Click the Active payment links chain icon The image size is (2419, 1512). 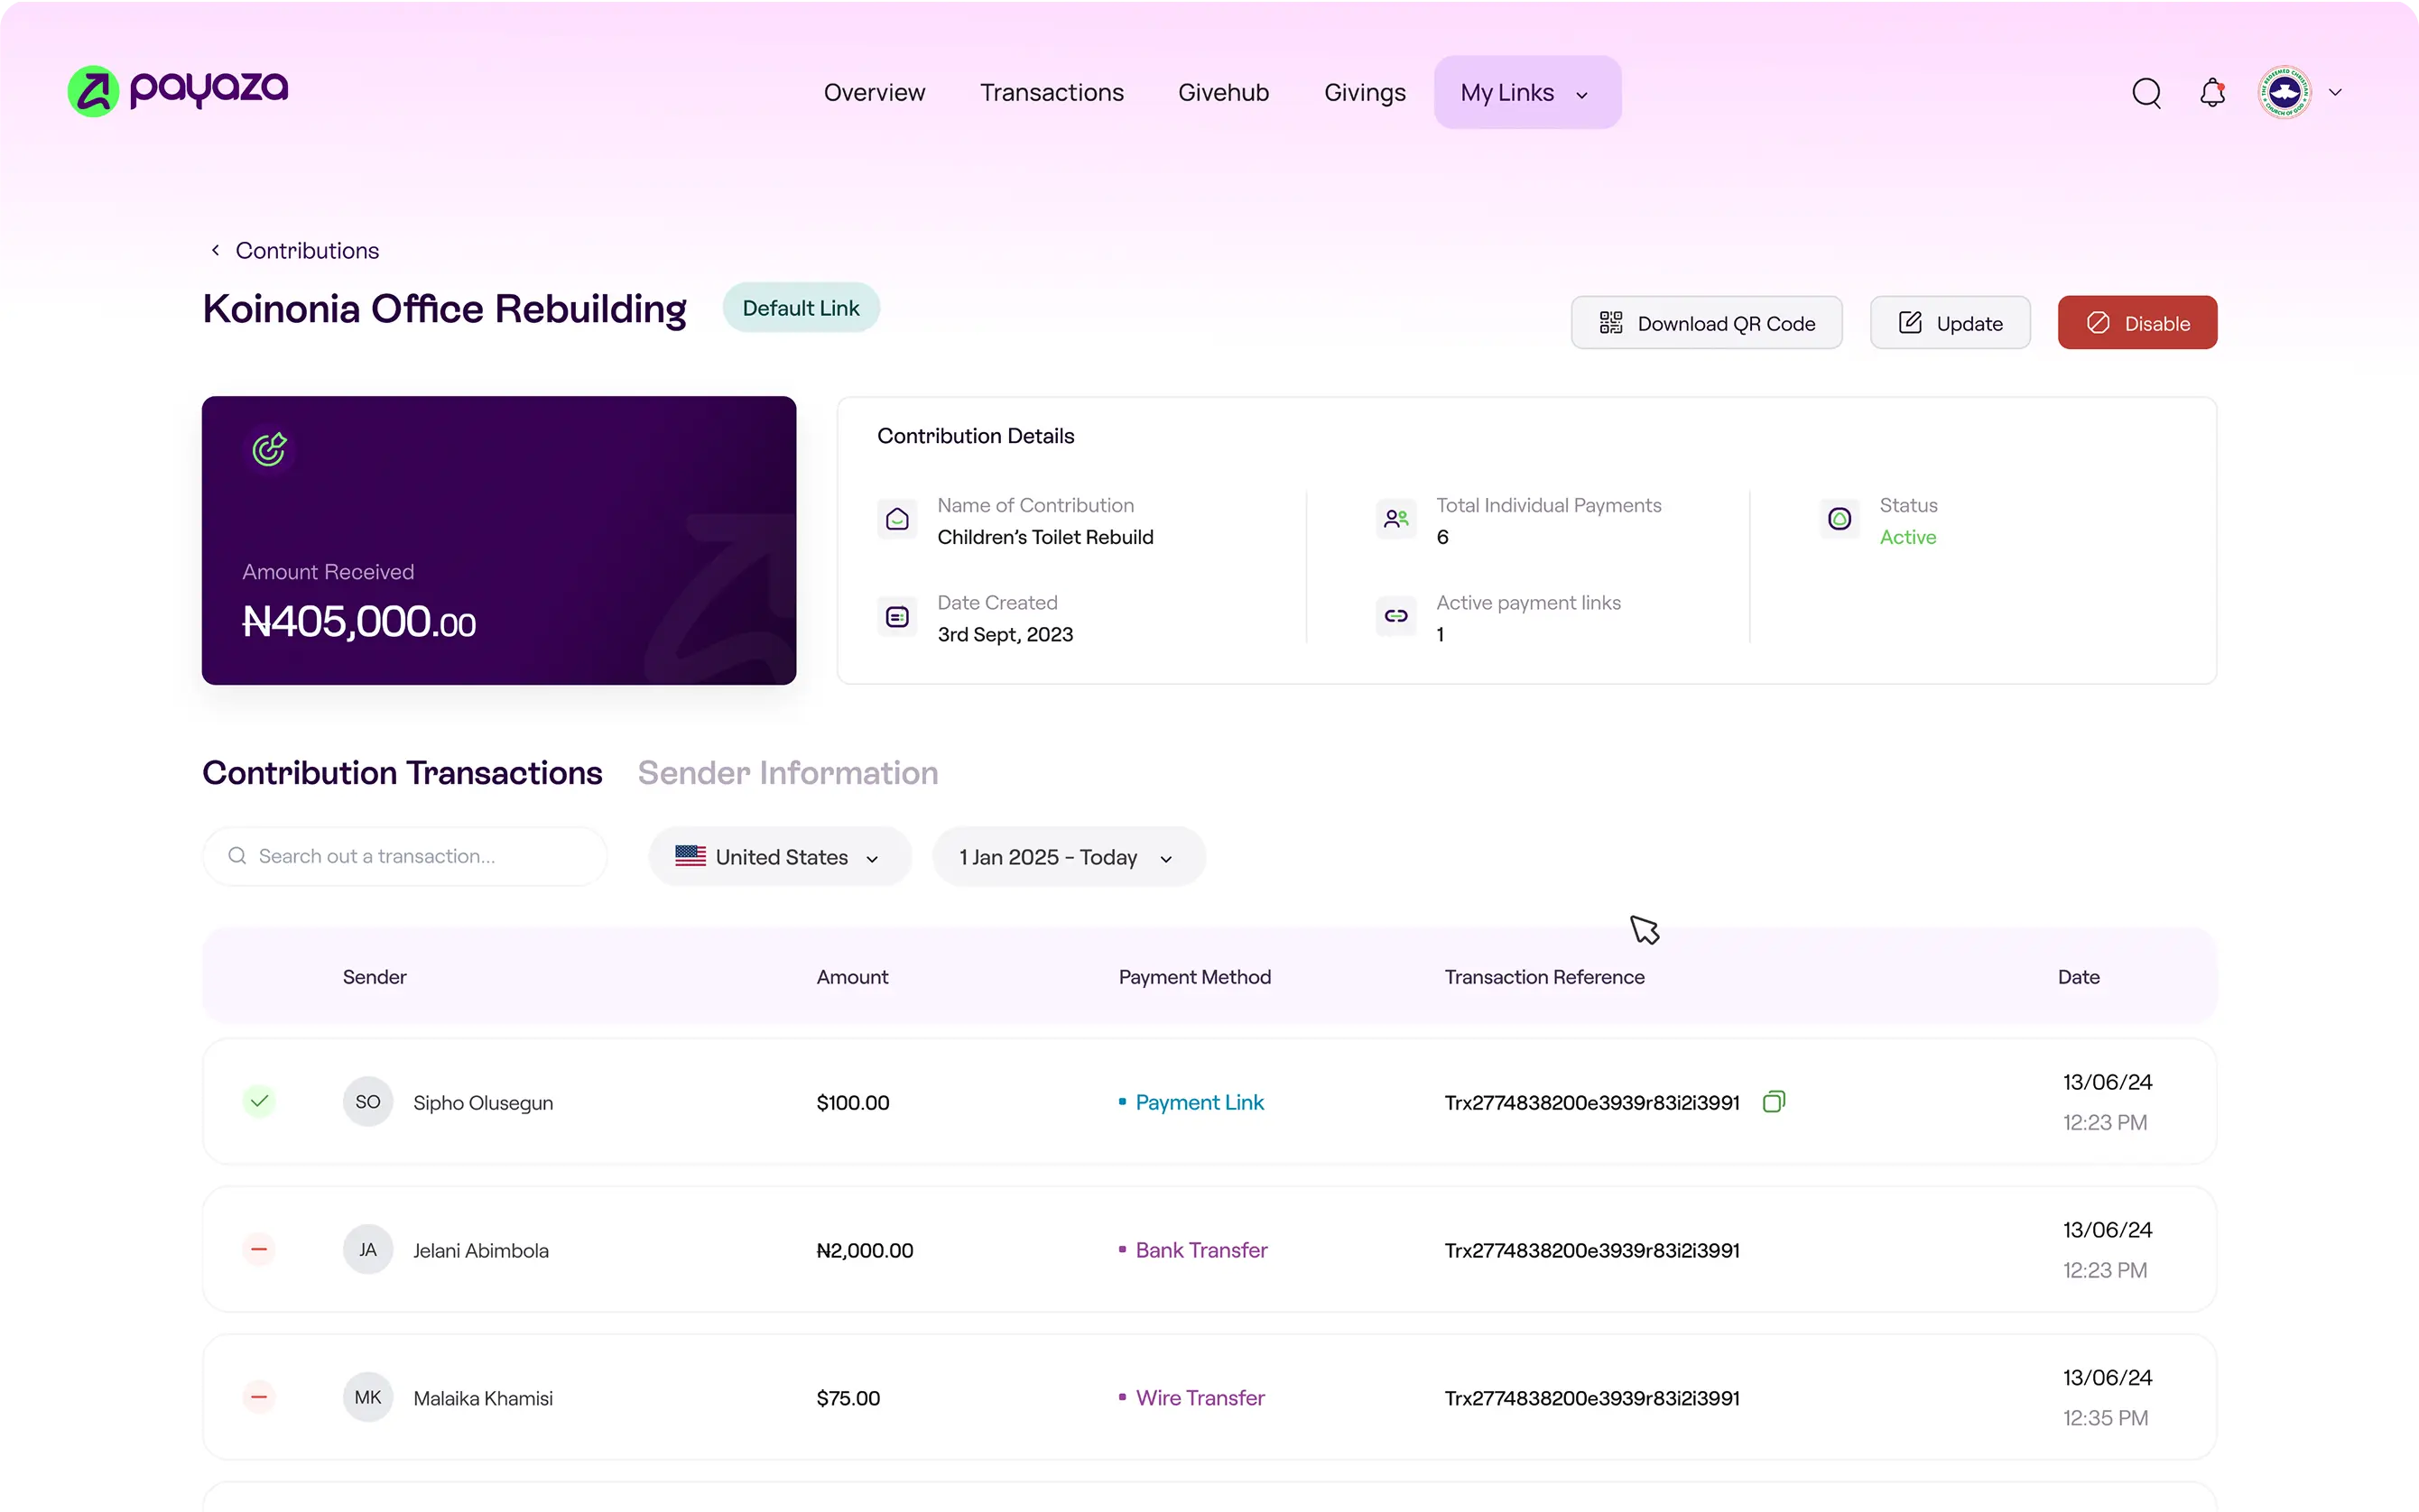(1395, 617)
